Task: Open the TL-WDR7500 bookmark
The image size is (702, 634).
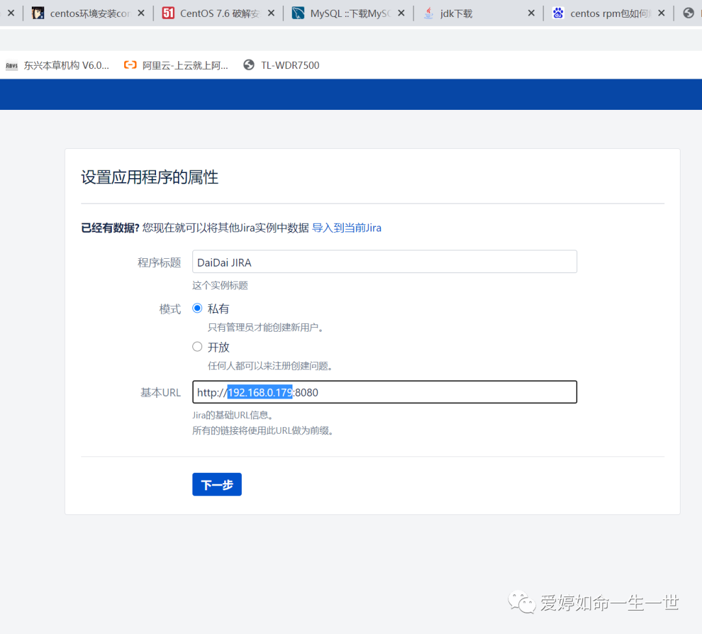Action: [x=281, y=66]
